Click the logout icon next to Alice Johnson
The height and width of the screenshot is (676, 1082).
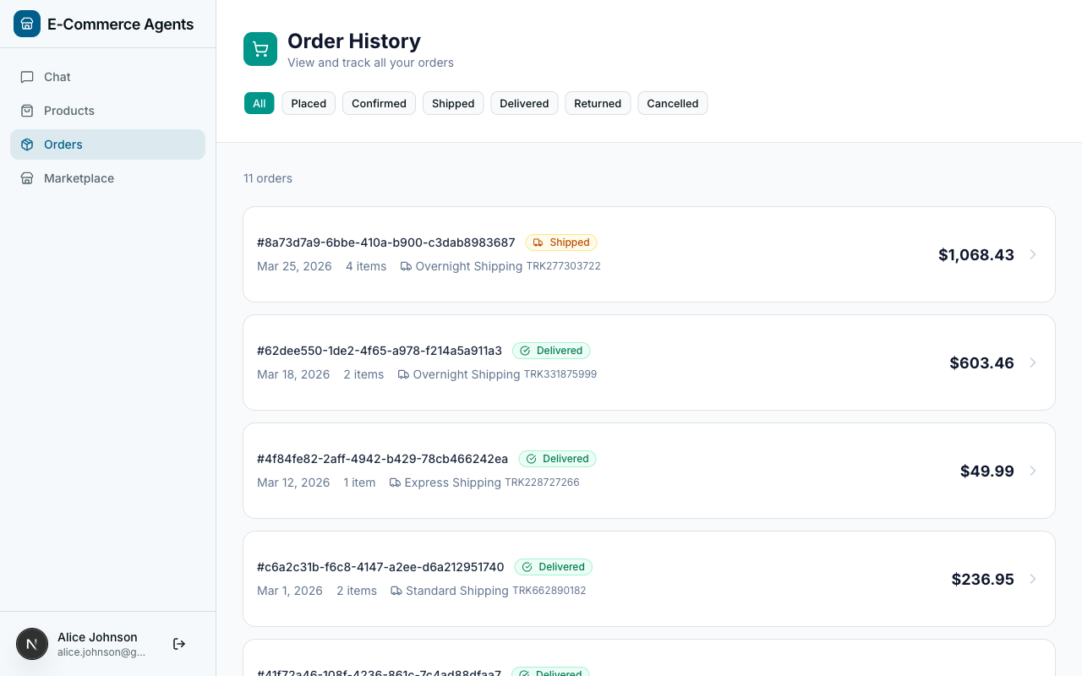(179, 644)
